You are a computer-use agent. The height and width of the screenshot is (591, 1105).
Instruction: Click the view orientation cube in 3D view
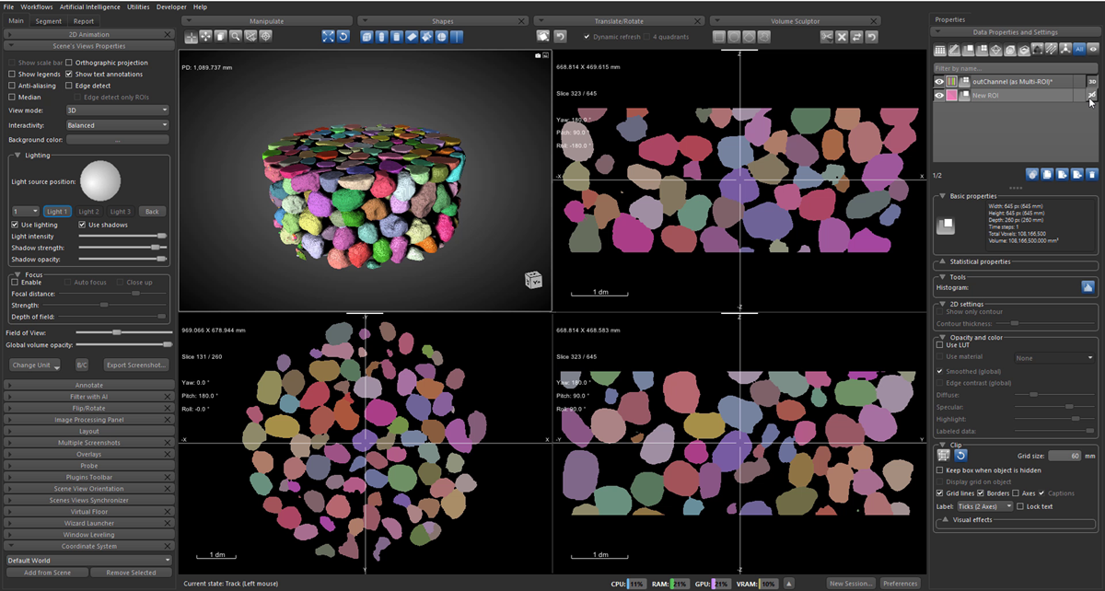tap(531, 280)
